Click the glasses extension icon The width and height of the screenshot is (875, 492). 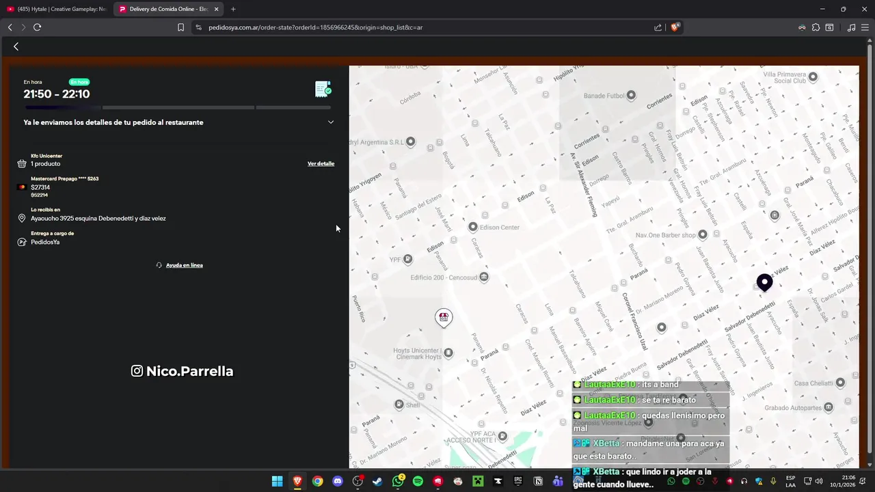pyautogui.click(x=802, y=27)
